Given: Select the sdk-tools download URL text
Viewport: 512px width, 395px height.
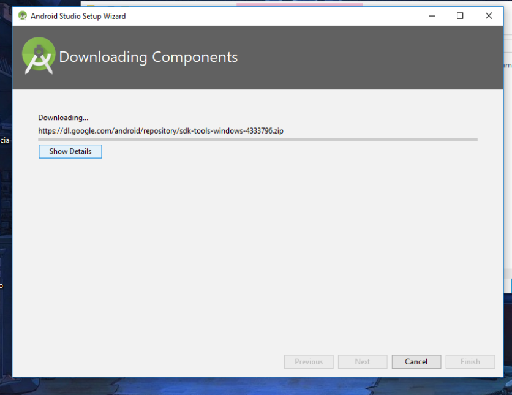Looking at the screenshot, I should (x=160, y=131).
